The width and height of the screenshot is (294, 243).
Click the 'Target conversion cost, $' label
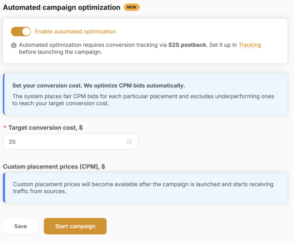point(46,128)
